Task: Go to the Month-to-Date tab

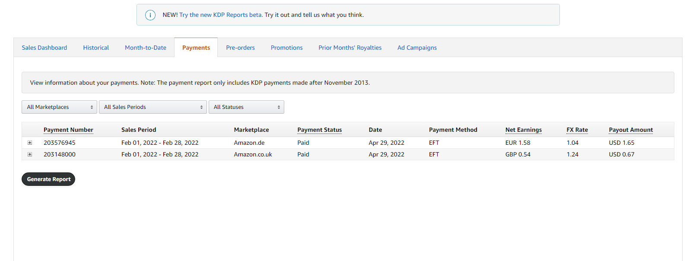Action: point(146,48)
